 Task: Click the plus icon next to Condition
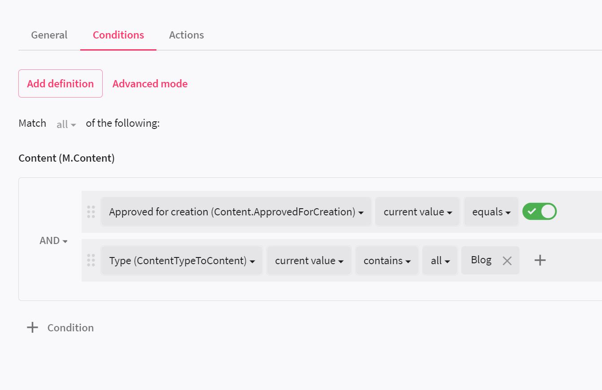pos(32,327)
